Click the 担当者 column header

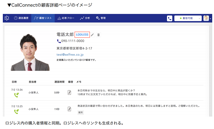click(32, 82)
